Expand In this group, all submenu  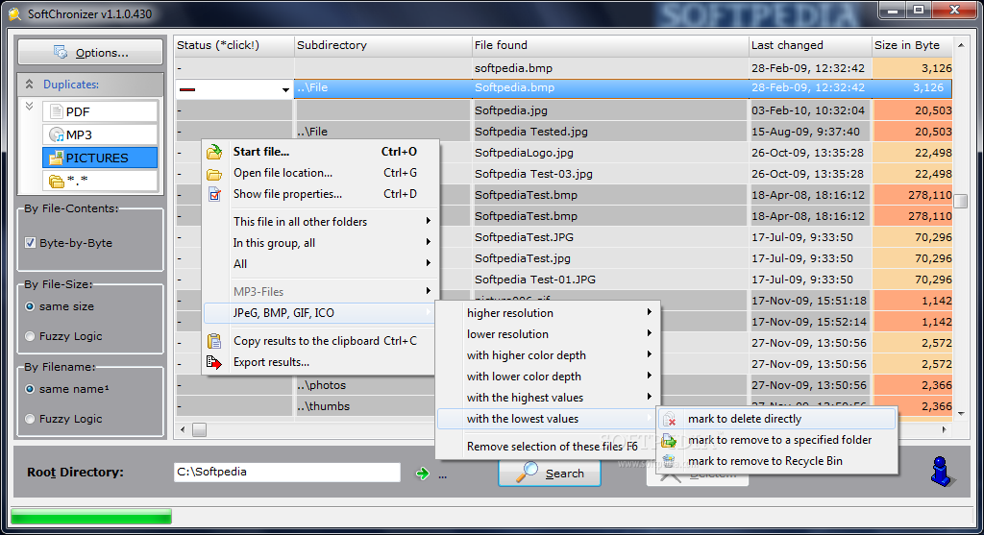(429, 242)
